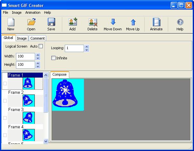Check the Frame 1 checkbox

tap(5, 83)
